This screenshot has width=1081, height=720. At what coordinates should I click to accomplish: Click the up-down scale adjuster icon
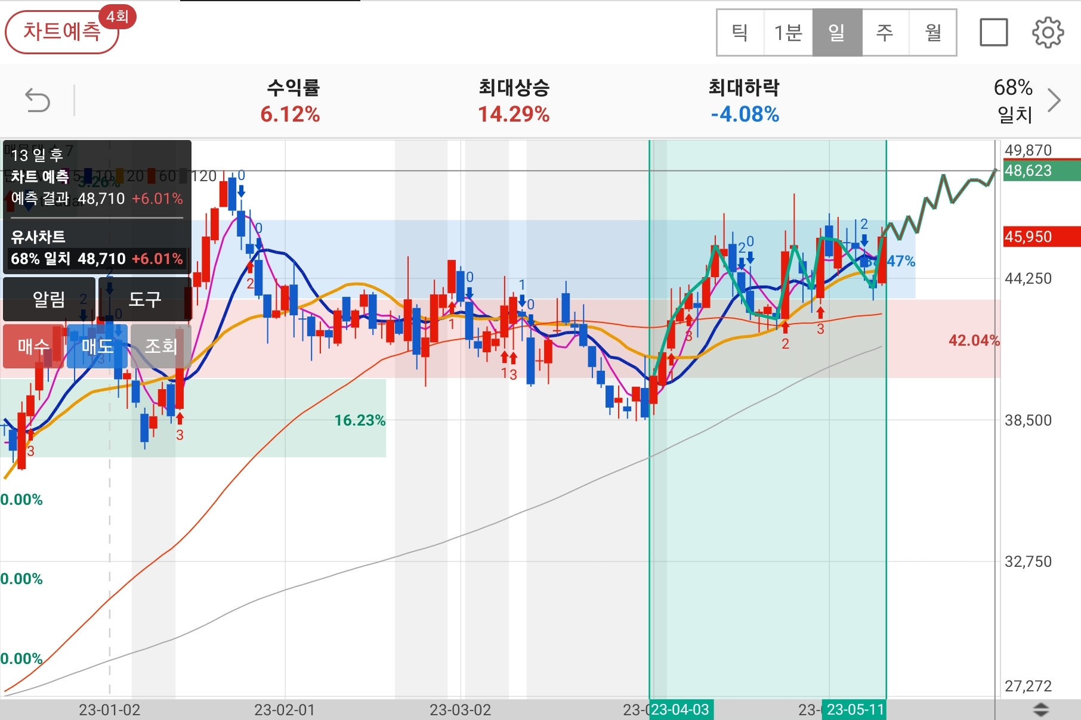pos(1040,709)
